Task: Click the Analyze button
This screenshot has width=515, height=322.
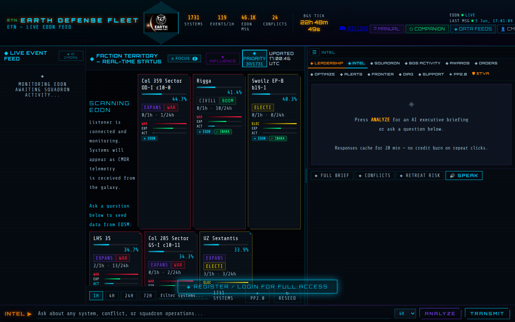Action: [x=440, y=313]
